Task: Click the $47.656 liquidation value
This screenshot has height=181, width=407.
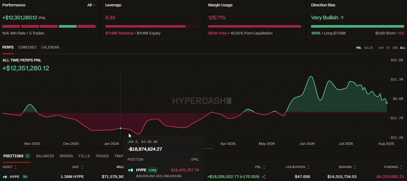Action: [x=302, y=177]
